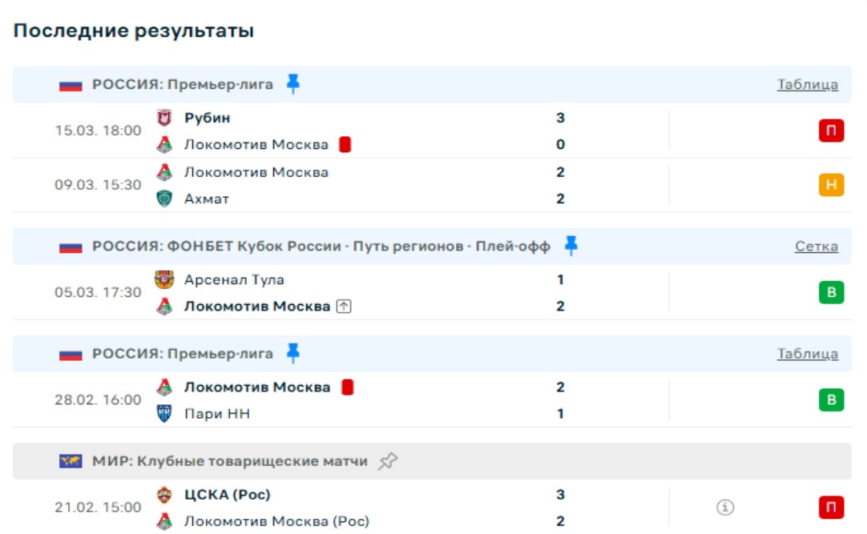
Task: Click green В badge for Арсенал Тула match
Action: (x=831, y=292)
